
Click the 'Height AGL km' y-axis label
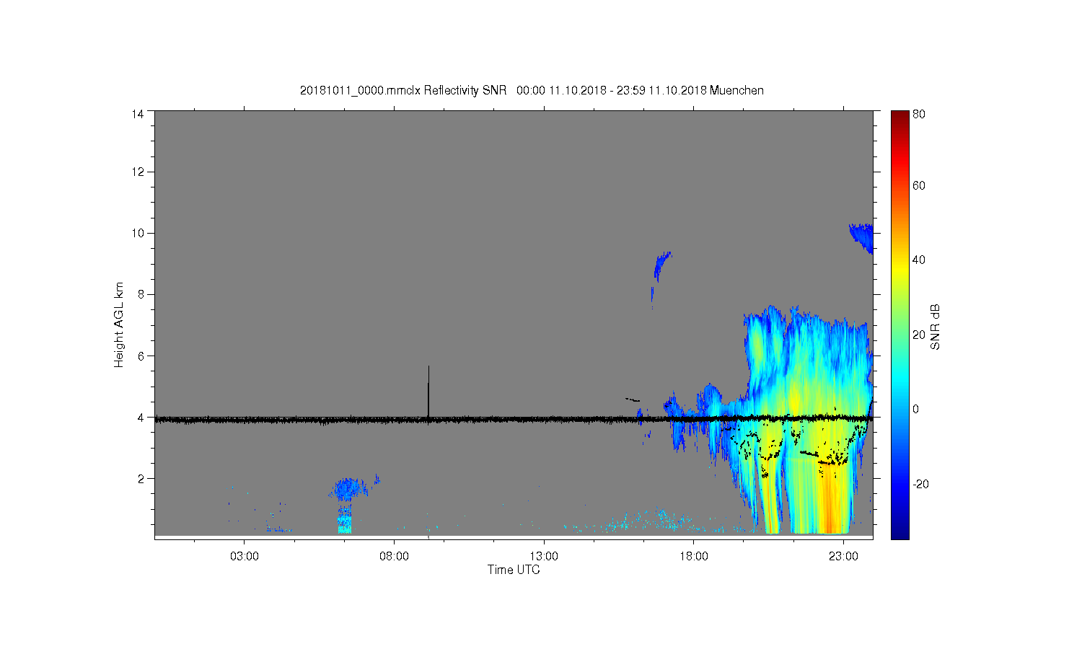click(x=119, y=324)
